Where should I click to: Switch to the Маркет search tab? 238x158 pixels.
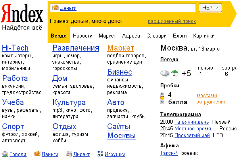click(x=107, y=36)
